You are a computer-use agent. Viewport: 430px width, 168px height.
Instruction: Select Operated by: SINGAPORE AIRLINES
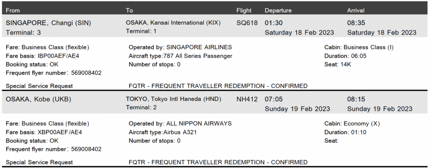point(180,47)
